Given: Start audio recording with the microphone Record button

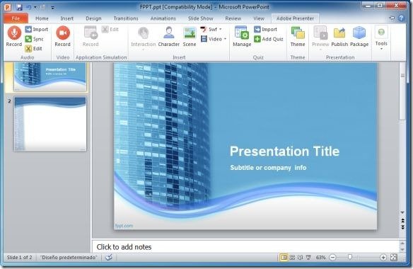Looking at the screenshot, I should coord(14,36).
